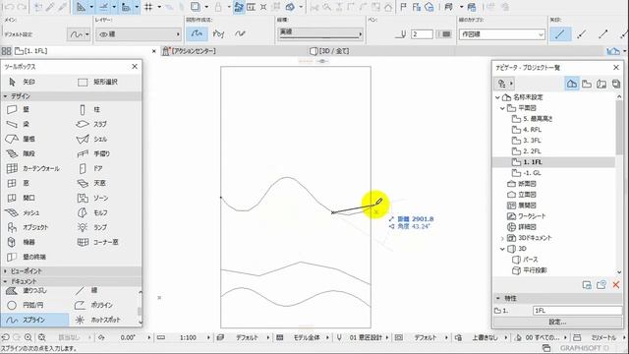The width and height of the screenshot is (629, 354).
Task: Open the 1:100 scale dropdown
Action: [188, 338]
